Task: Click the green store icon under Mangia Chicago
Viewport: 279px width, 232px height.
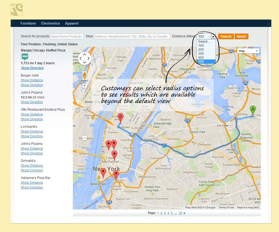Action: pos(25,57)
